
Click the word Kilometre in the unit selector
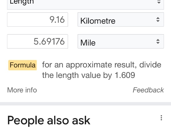tap(98, 21)
